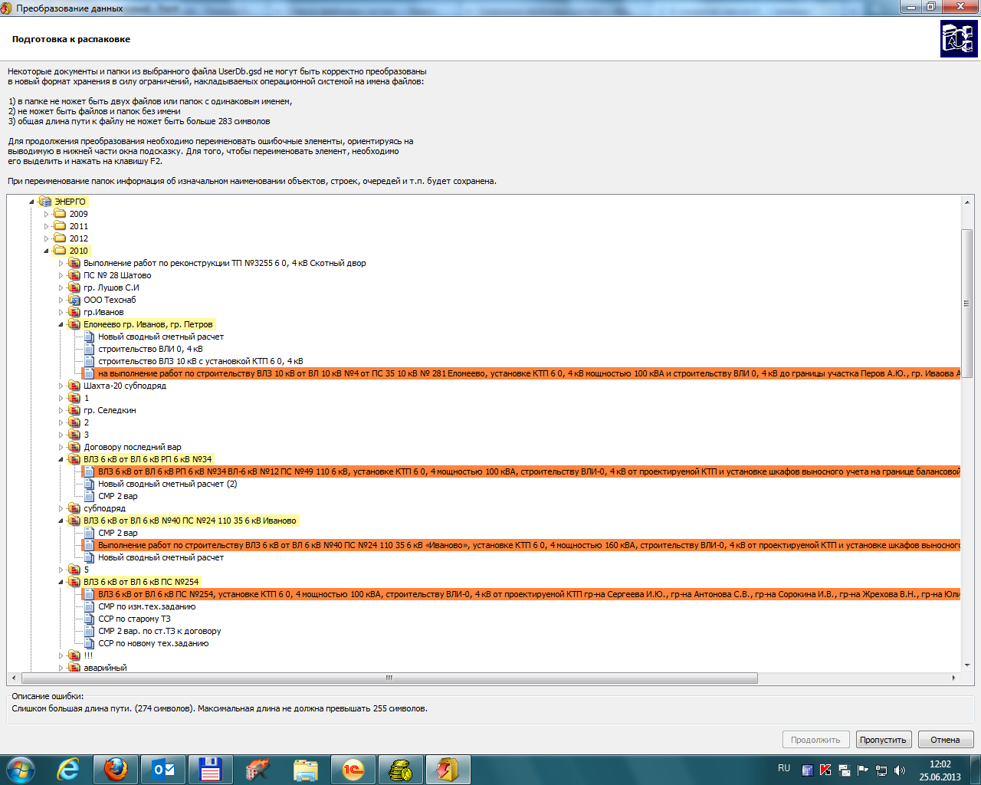Collapse the 2010 folder
The image size is (981, 785).
47,251
